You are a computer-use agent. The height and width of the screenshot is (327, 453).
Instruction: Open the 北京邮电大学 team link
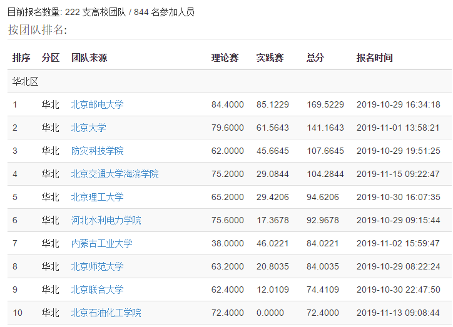(98, 104)
